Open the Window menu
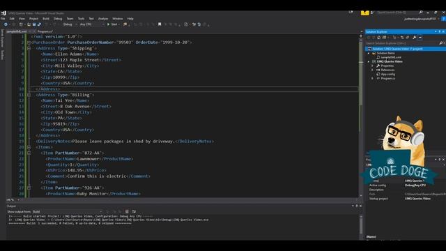The image size is (446, 251). (x=118, y=19)
